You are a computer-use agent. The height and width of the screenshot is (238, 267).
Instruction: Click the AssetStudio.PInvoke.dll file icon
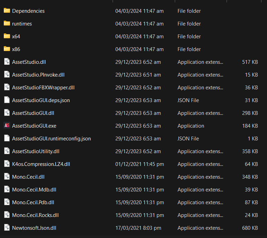click(x=7, y=74)
